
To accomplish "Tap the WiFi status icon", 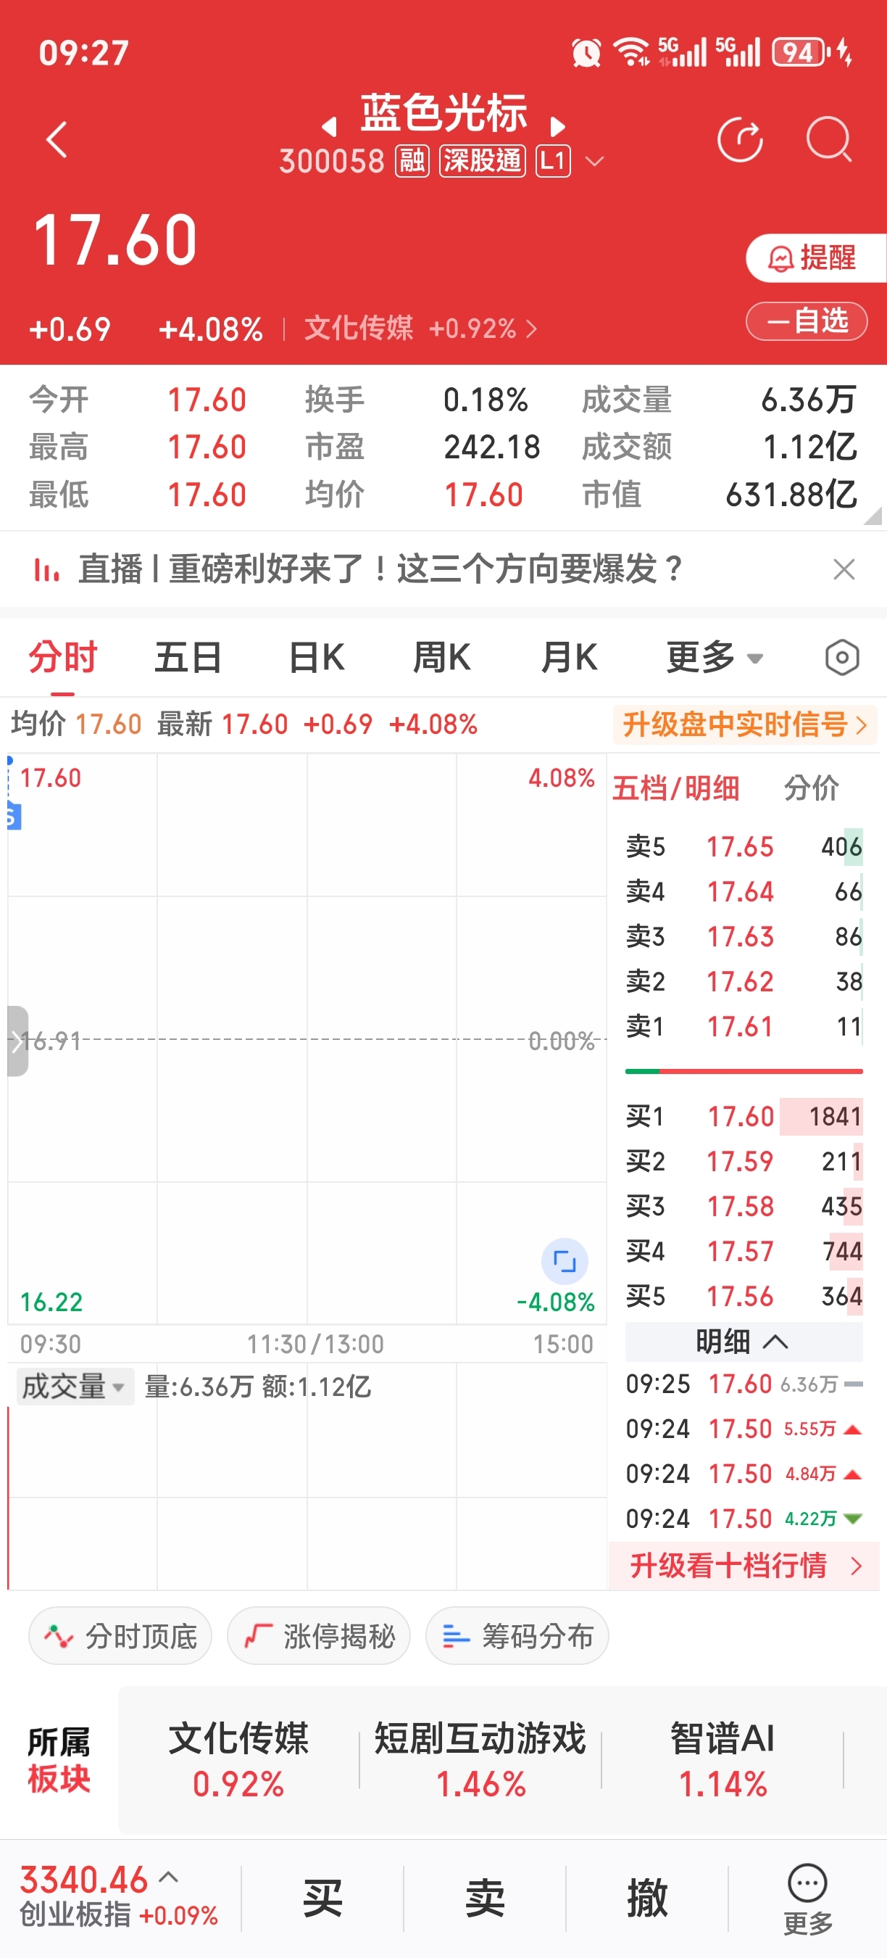I will pyautogui.click(x=631, y=51).
